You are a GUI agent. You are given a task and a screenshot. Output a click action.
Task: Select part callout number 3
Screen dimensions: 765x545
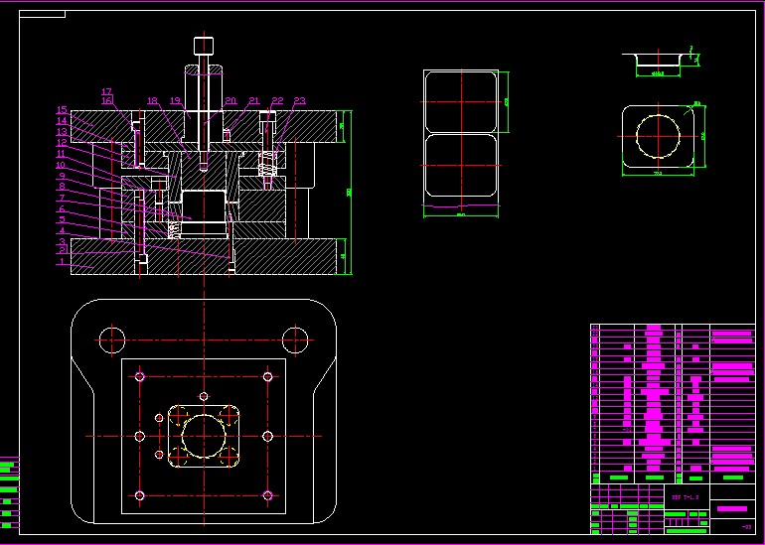click(x=62, y=242)
